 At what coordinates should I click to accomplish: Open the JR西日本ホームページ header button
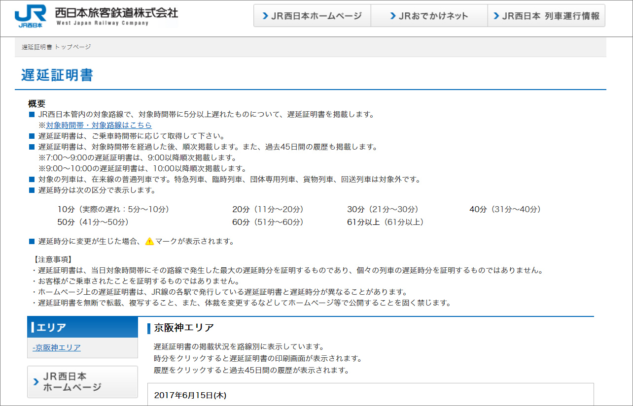pos(313,16)
